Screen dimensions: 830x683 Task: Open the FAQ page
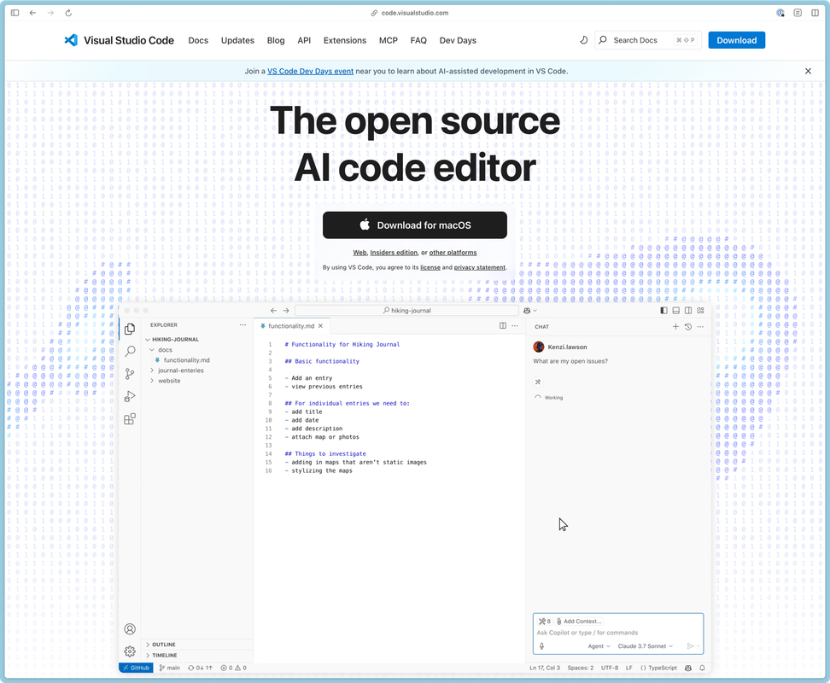(x=418, y=40)
